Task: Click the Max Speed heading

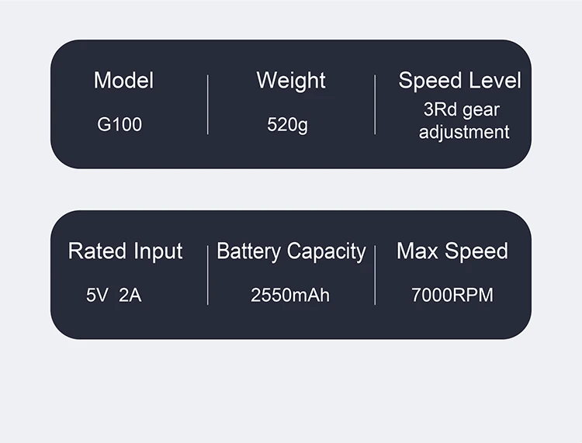Action: point(452,251)
